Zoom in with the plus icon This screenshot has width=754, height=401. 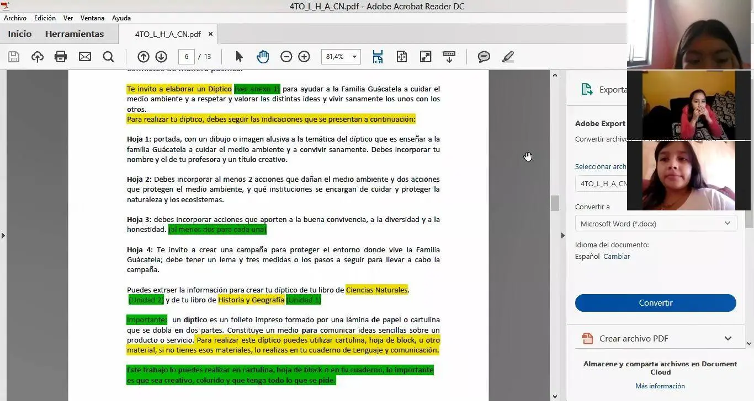point(304,57)
